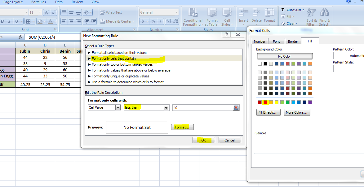
Task: Apply Percent Style formatting
Action: (153, 21)
